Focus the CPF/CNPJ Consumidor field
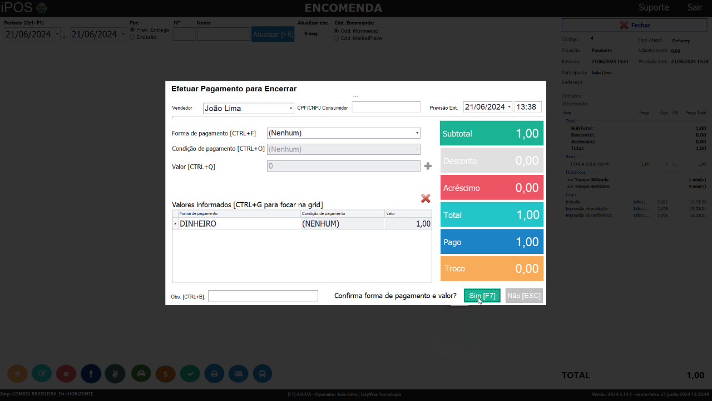This screenshot has height=401, width=712. tap(386, 107)
